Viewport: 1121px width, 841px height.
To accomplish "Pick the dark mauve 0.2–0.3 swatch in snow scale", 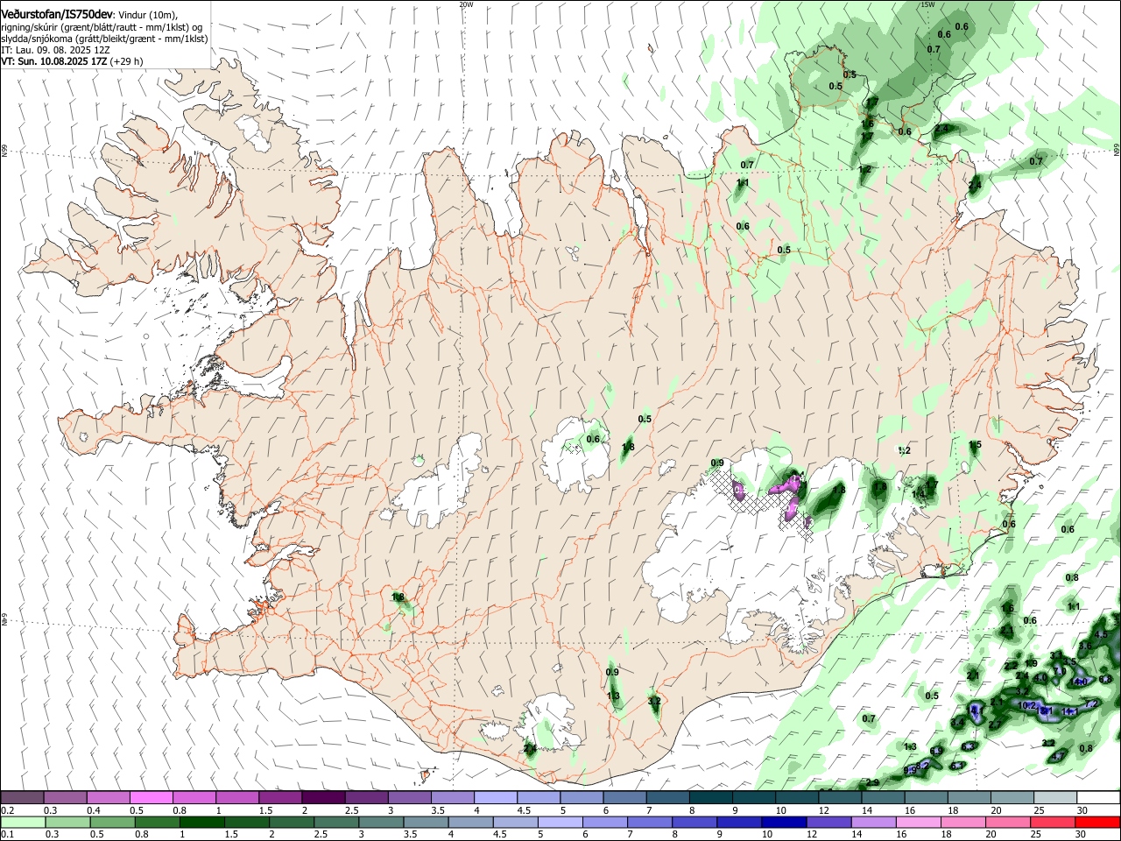I will tap(22, 798).
